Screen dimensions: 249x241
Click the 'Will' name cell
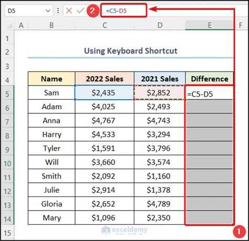[51, 162]
